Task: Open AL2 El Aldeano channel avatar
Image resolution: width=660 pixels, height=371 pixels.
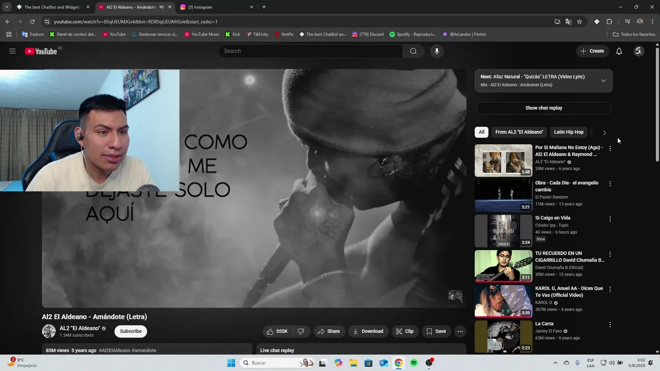Action: (49, 331)
